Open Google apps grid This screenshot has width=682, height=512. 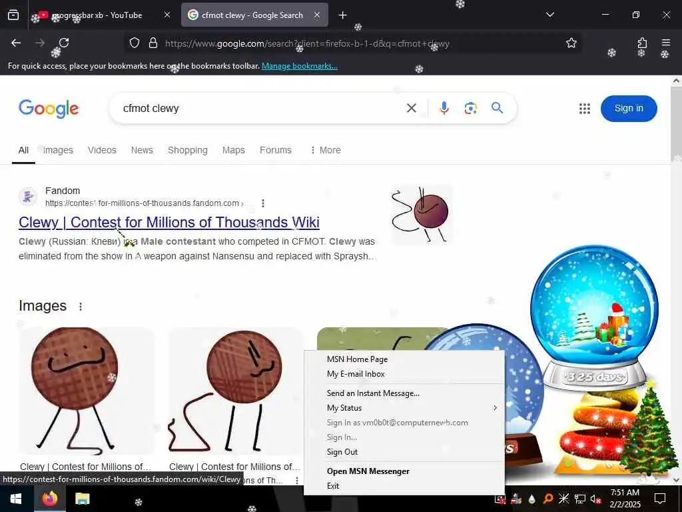click(x=585, y=109)
